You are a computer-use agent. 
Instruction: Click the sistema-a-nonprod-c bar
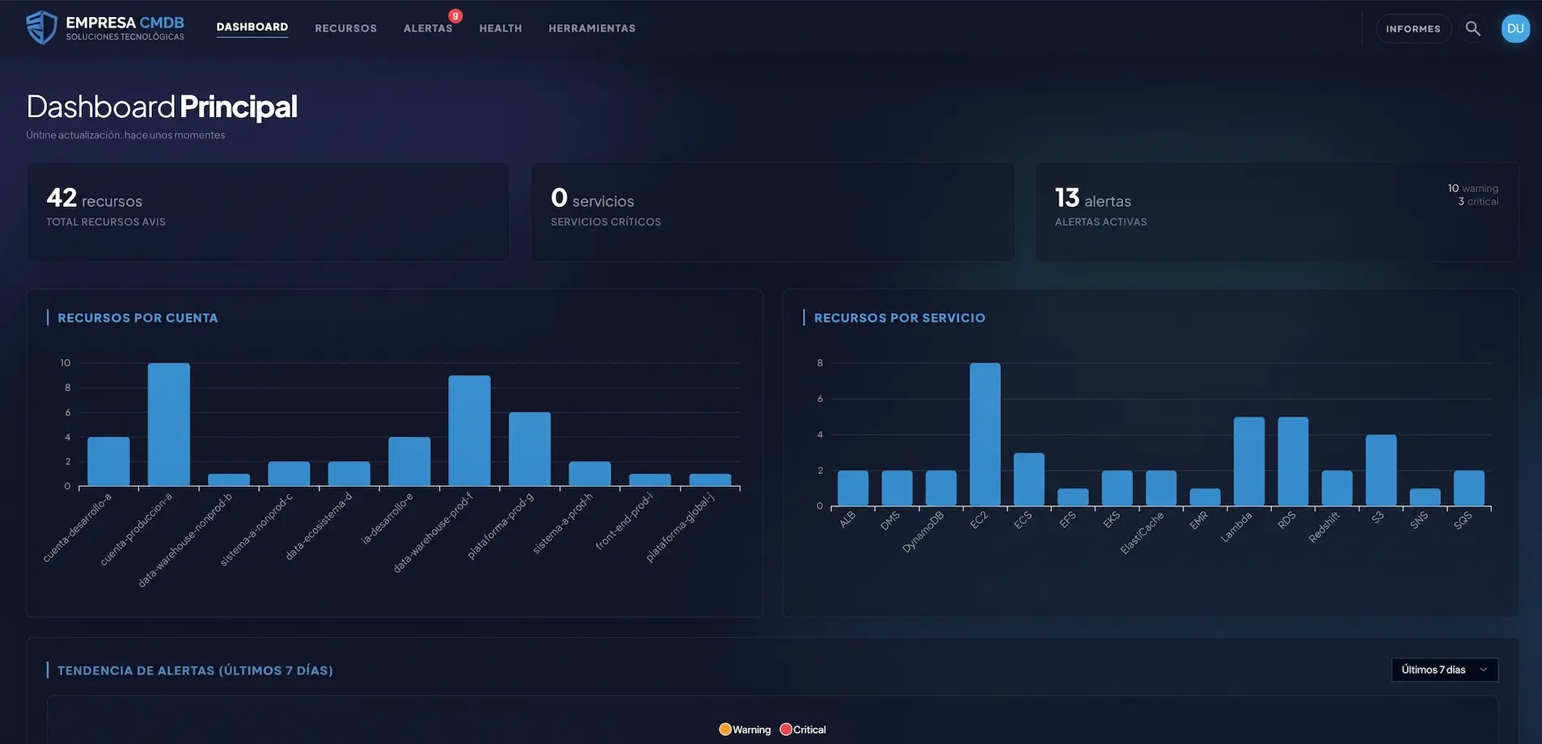coord(289,474)
